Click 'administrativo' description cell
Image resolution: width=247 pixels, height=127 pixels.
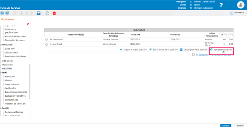pos(109,44)
